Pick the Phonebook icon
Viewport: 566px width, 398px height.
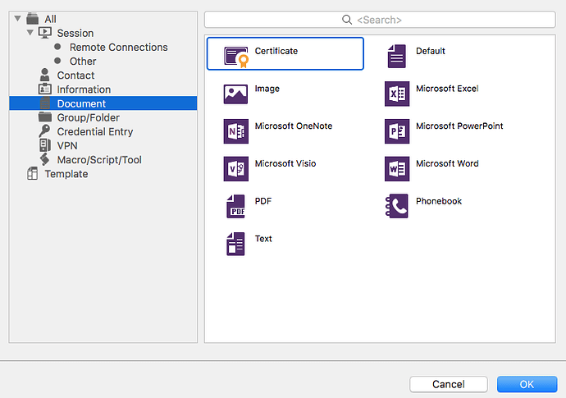coord(397,206)
